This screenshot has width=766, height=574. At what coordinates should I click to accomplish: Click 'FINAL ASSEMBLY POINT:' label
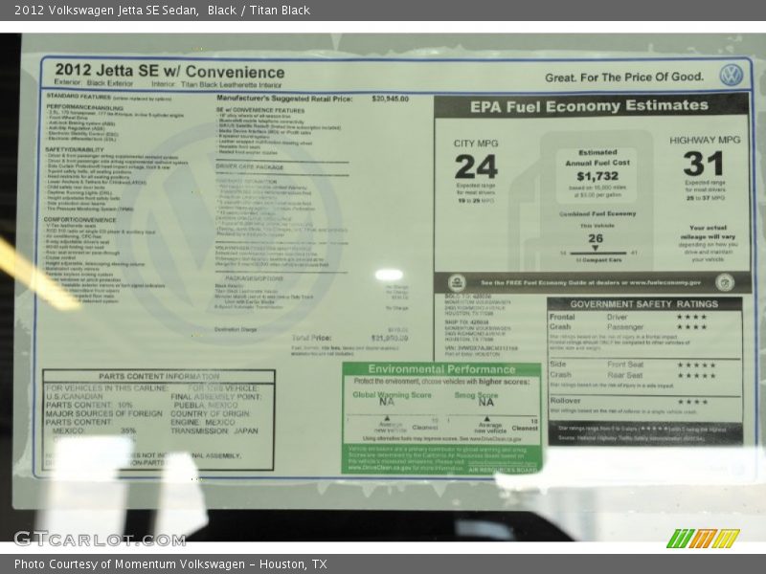[x=216, y=397]
